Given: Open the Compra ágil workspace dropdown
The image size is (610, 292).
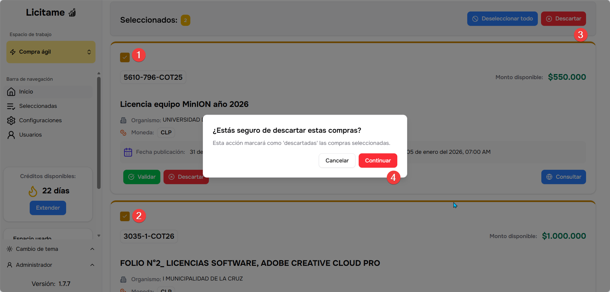Looking at the screenshot, I should click(x=51, y=52).
